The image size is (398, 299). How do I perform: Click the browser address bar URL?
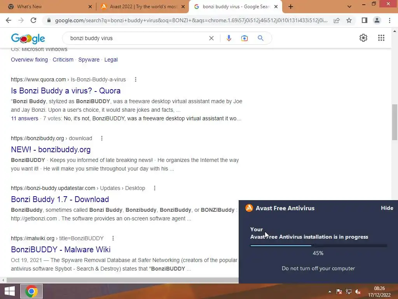(x=191, y=20)
